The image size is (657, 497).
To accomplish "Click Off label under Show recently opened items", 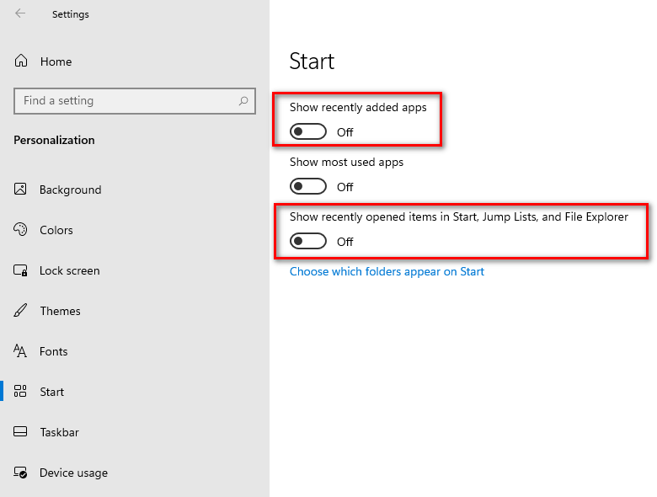I will [x=345, y=242].
